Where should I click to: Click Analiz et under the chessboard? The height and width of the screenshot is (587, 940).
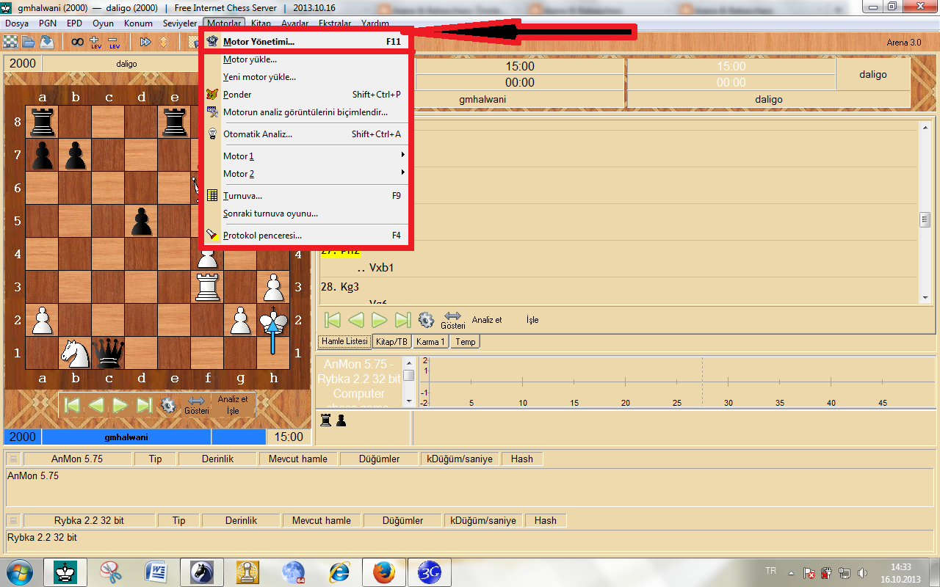[x=233, y=399]
